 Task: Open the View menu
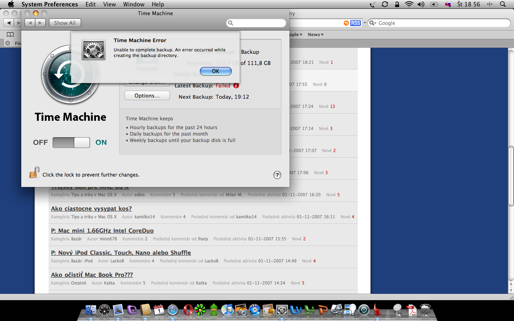point(110,4)
